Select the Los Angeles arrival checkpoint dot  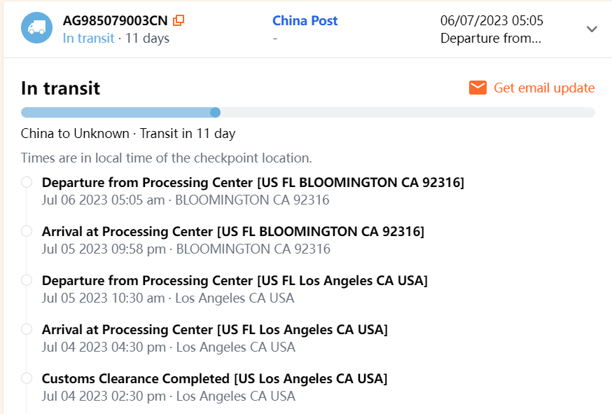27,329
